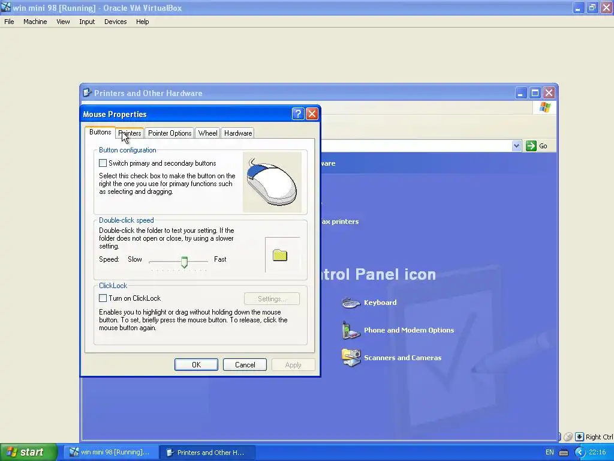Enable the Turn on ClickLock checkbox

[103, 298]
